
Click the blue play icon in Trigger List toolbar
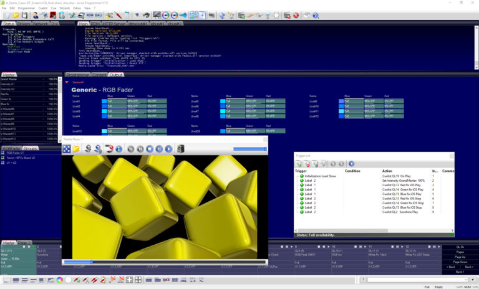coord(351,164)
